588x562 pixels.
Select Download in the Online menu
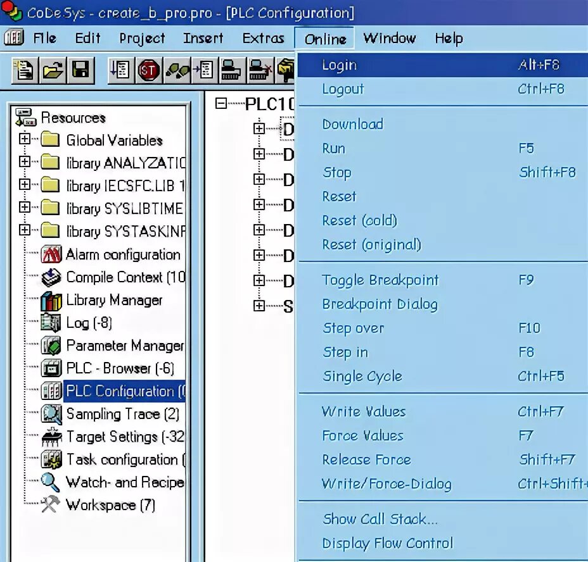442,125
